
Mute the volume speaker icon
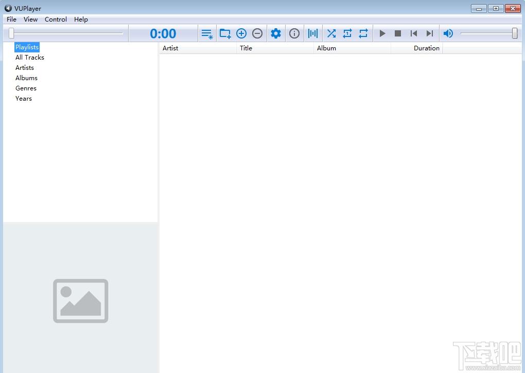(448, 33)
